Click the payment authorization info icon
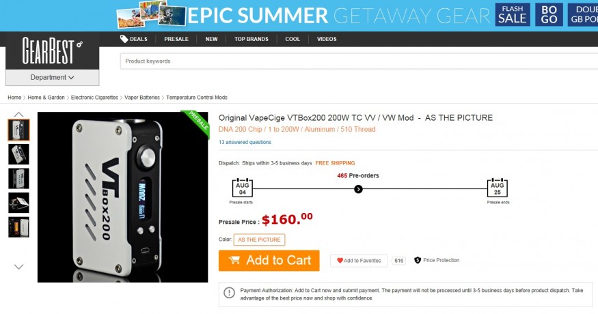The height and width of the screenshot is (314, 598). point(229,293)
